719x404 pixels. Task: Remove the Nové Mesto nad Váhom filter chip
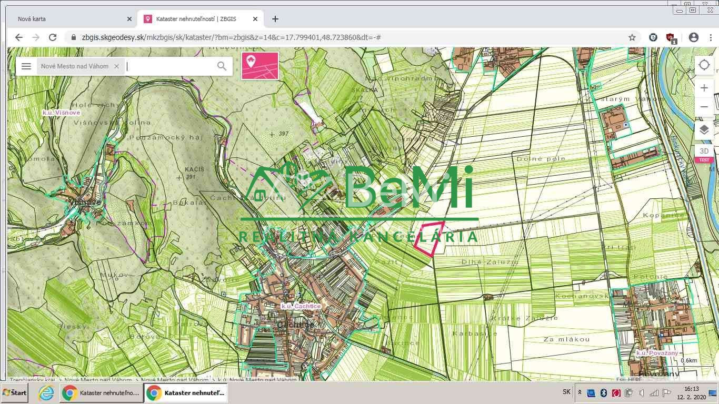coord(116,66)
